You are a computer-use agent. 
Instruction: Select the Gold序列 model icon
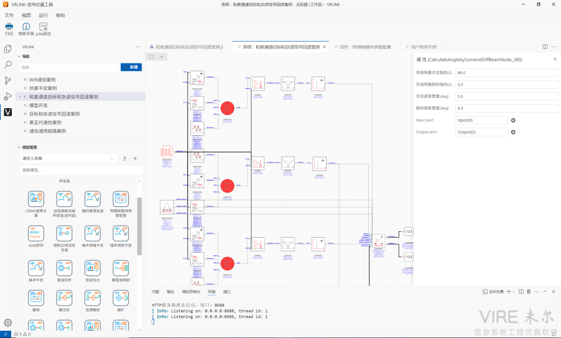pyautogui.click(x=36, y=233)
